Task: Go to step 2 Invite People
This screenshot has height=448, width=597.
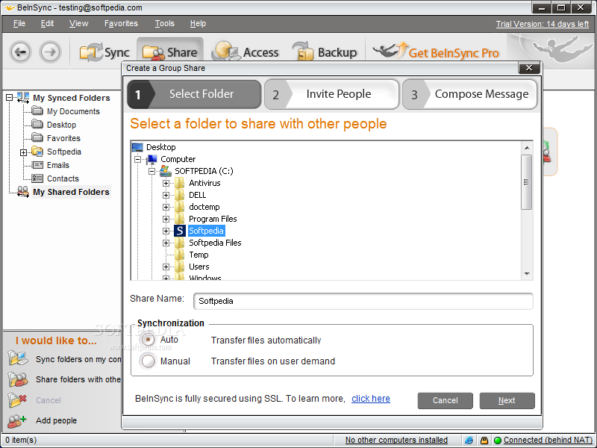Action: [331, 94]
